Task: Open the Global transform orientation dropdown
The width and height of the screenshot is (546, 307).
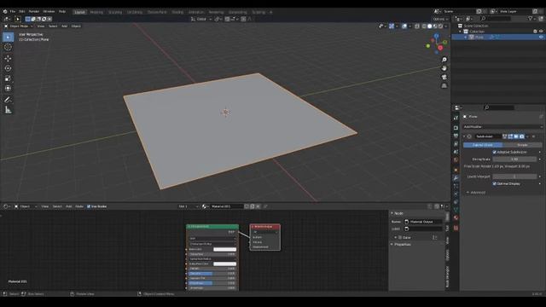Action: pos(201,19)
